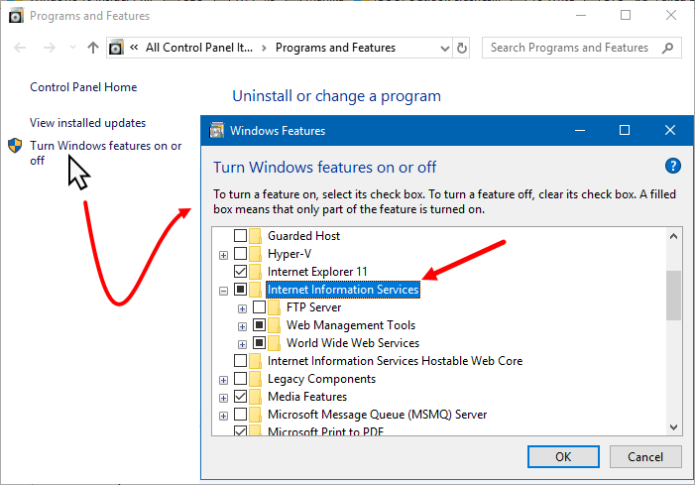Open the Windows Features help icon
The width and height of the screenshot is (695, 485).
click(673, 167)
